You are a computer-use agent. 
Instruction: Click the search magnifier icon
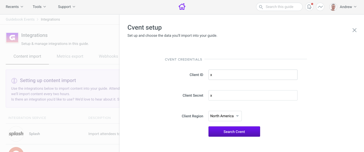click(x=261, y=7)
